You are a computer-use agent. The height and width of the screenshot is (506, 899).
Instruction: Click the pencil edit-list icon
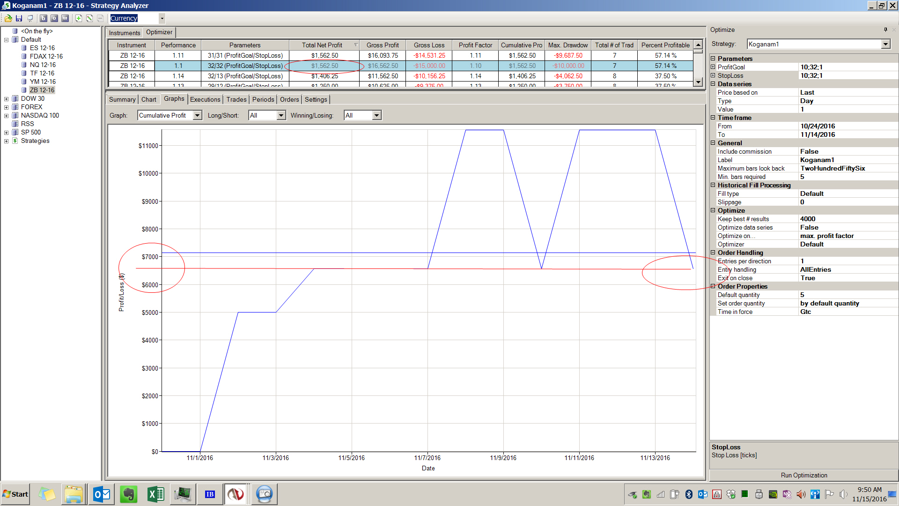(89, 18)
